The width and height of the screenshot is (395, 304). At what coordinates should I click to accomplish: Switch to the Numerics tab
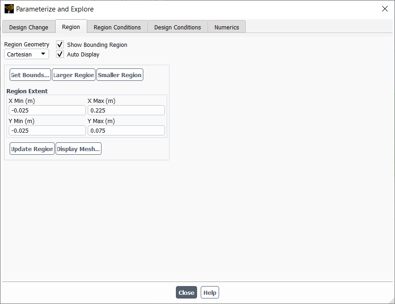tap(226, 27)
